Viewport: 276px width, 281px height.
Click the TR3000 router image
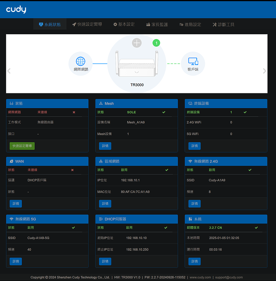137,64
